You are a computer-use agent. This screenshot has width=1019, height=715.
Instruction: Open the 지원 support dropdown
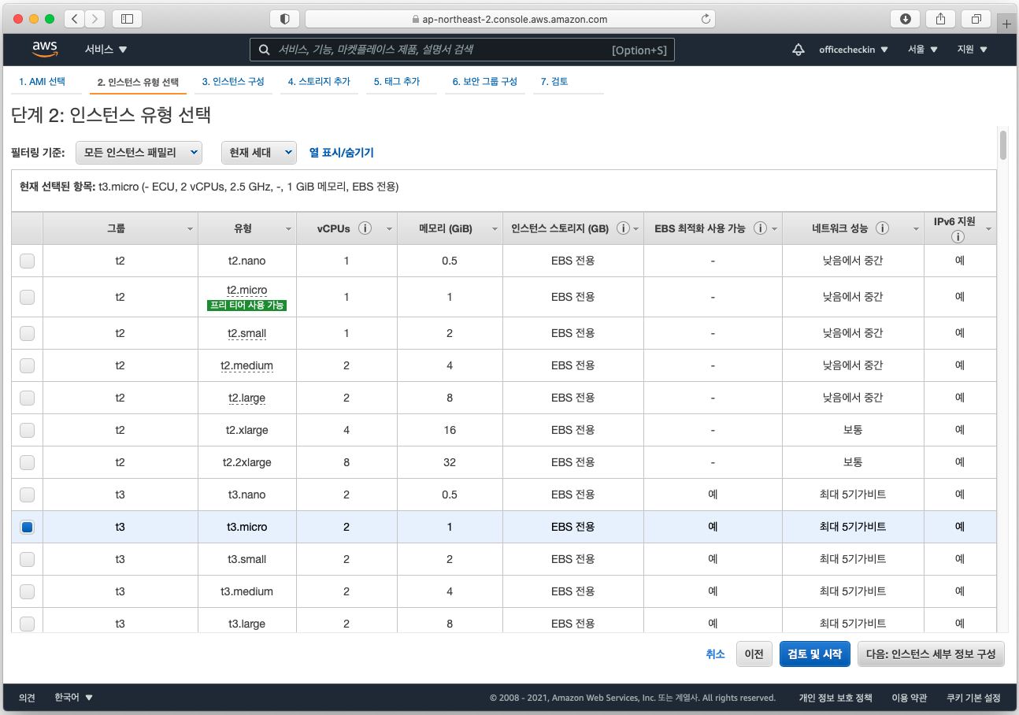tap(972, 50)
